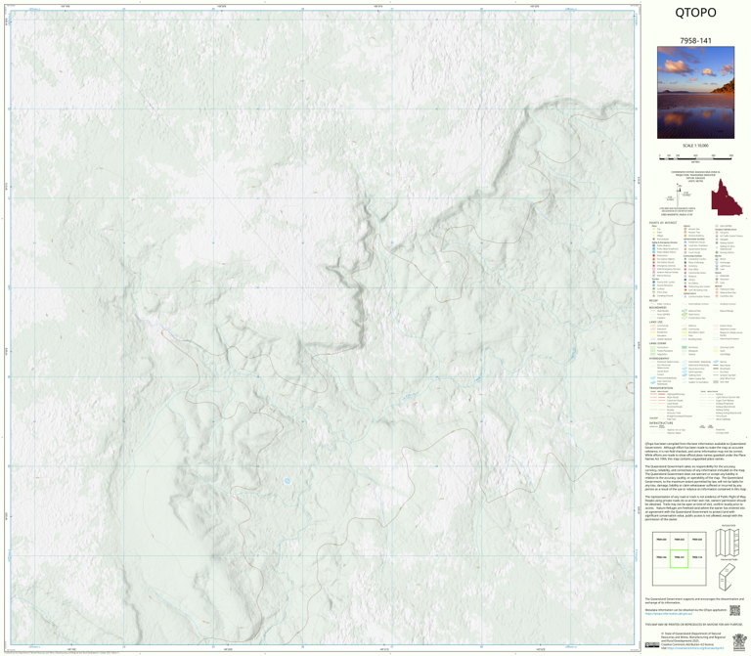Click the QR code
This screenshot has height=656, width=751.
click(734, 610)
